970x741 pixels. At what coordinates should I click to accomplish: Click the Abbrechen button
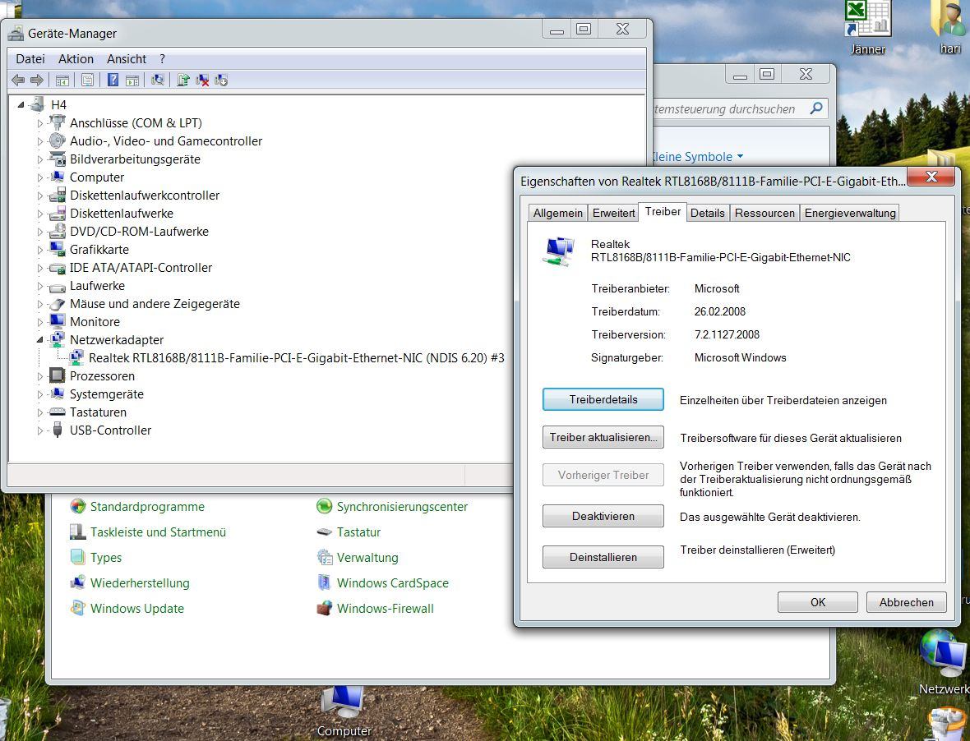(x=906, y=602)
